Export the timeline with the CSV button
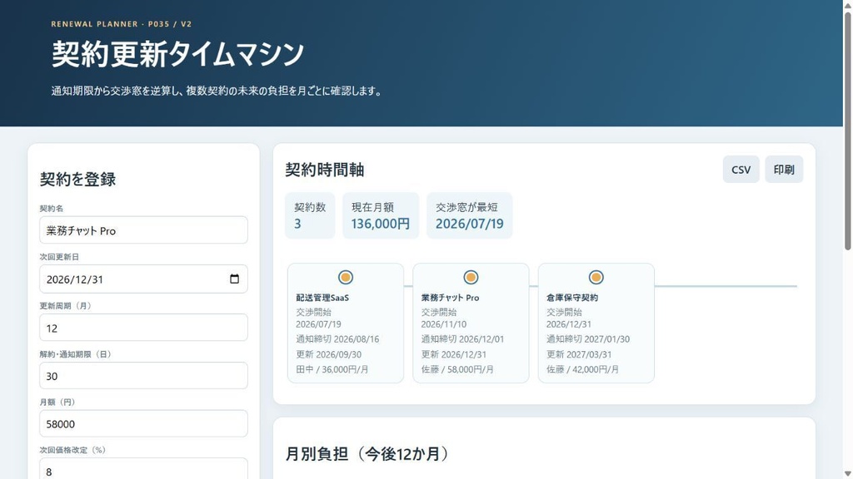 click(x=741, y=170)
